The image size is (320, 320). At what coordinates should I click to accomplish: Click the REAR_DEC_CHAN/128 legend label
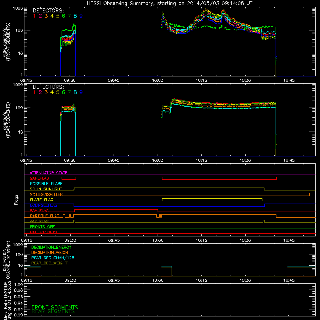coord(53,258)
